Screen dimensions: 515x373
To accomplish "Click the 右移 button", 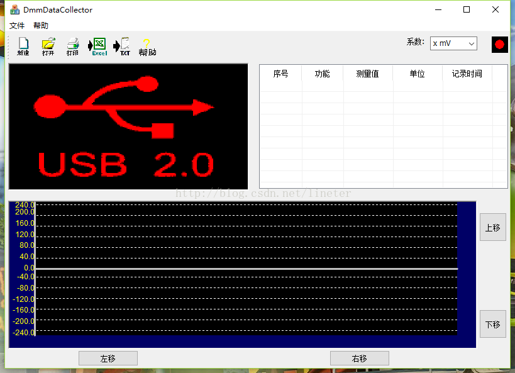I will [359, 358].
